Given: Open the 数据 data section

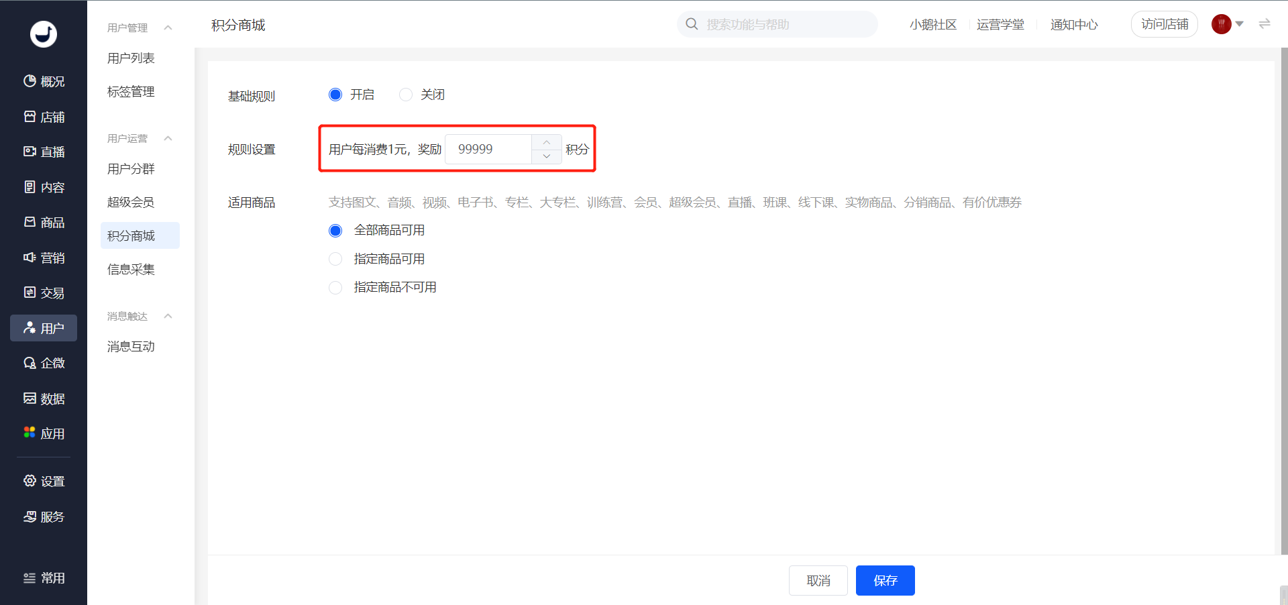Looking at the screenshot, I should (x=44, y=398).
